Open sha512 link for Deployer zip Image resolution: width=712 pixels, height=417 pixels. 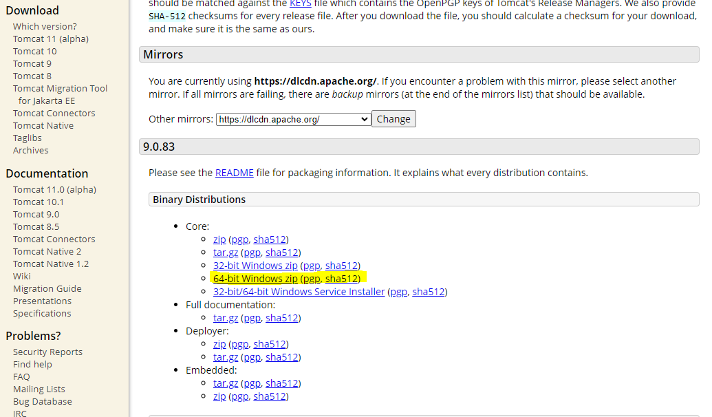270,344
